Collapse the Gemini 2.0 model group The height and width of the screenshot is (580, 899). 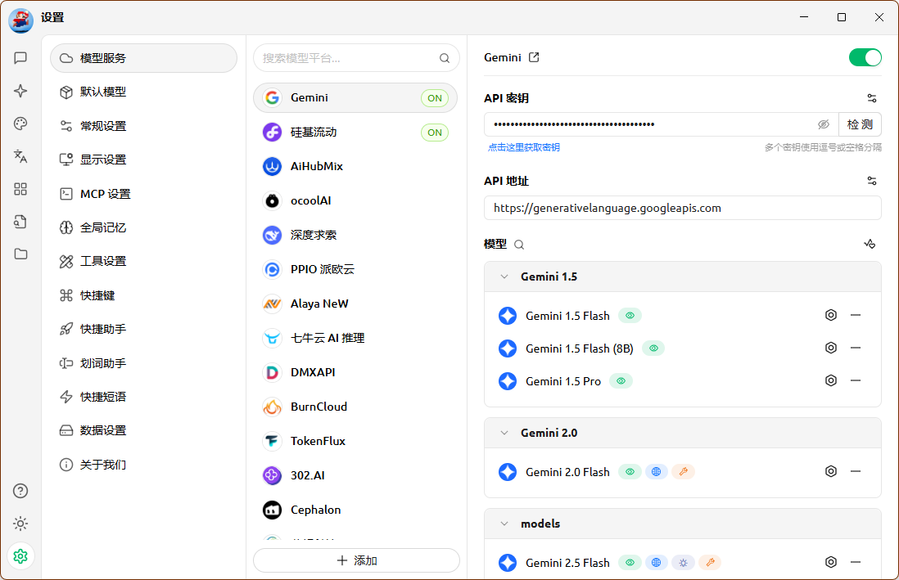pos(504,433)
